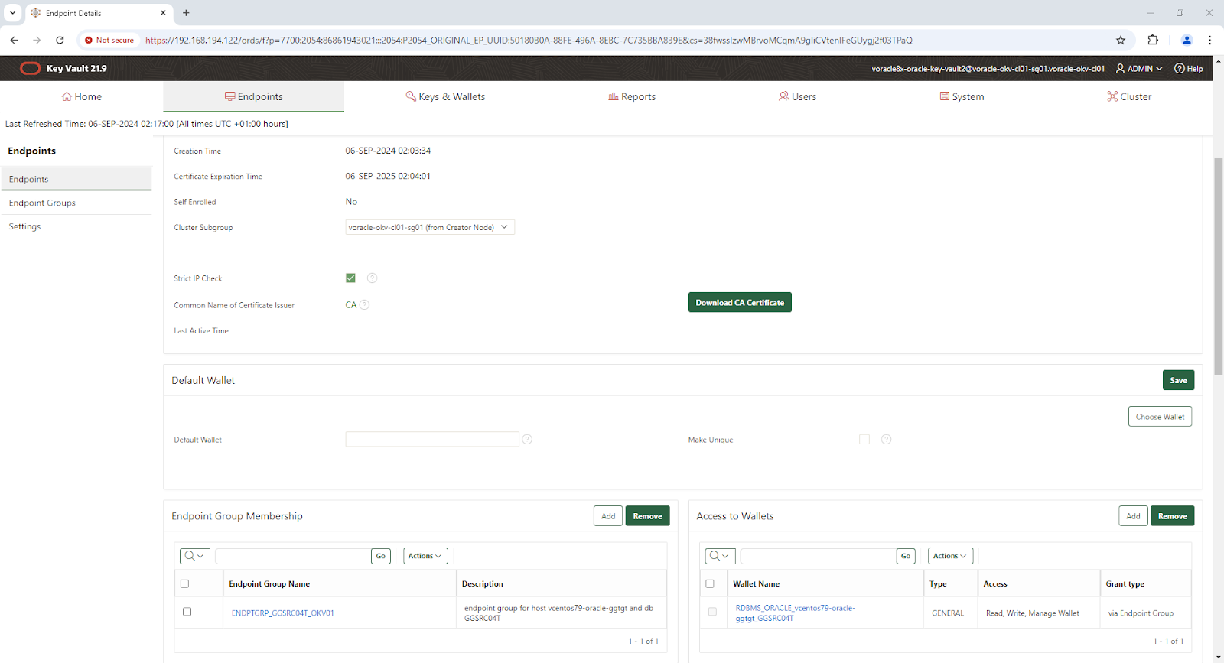Screen dimensions: 1224x663
Task: Open the System tab
Action: tap(962, 96)
